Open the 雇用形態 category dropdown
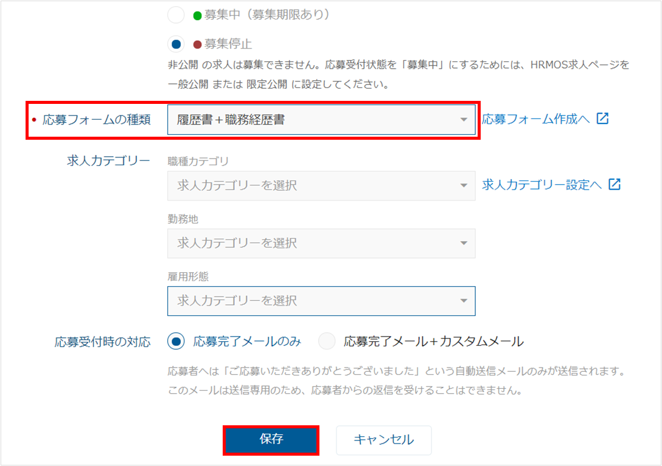 (321, 301)
